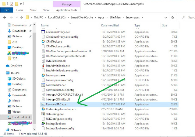Click the Manage contextual tab
Screen dimensions: 195x137
click(67, 4)
